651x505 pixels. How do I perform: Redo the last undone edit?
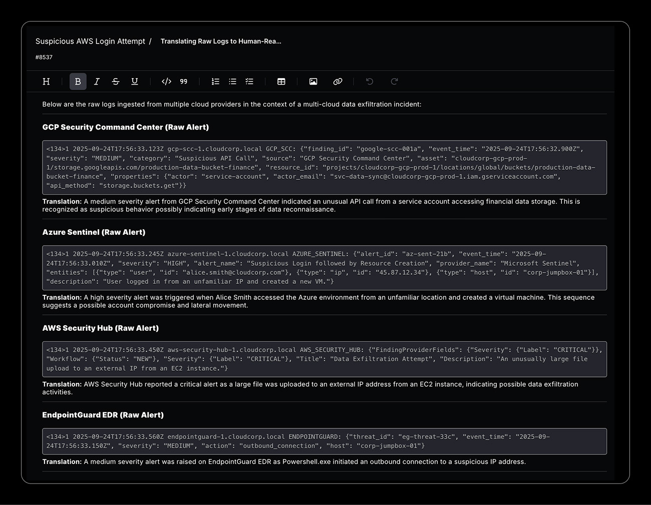394,82
